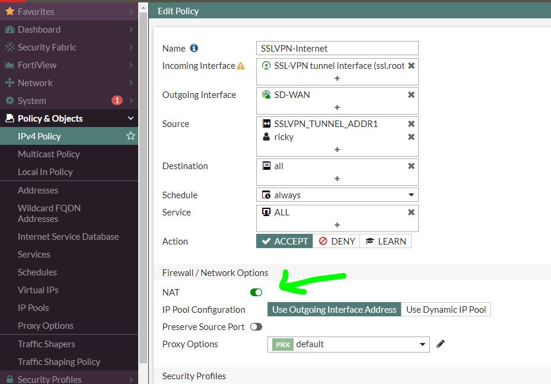The width and height of the screenshot is (551, 384).
Task: Click the Dashboard gauge icon
Action: point(10,30)
